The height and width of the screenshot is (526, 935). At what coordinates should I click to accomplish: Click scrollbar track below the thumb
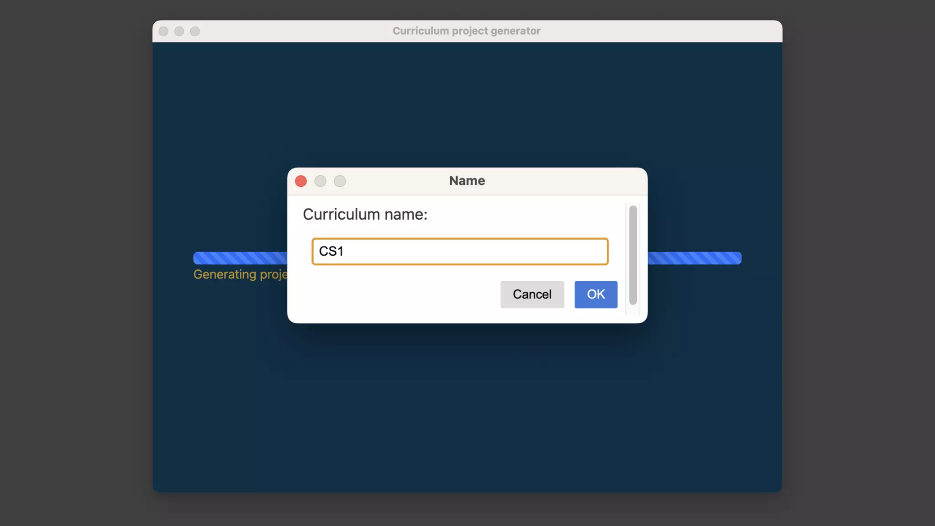pyautogui.click(x=633, y=310)
